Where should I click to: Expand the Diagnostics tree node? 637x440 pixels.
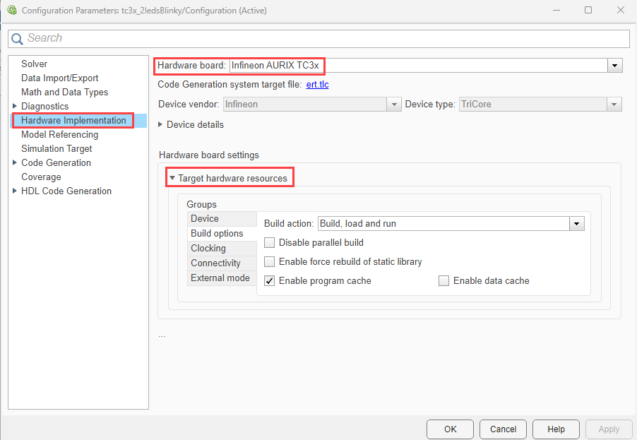tap(15, 107)
